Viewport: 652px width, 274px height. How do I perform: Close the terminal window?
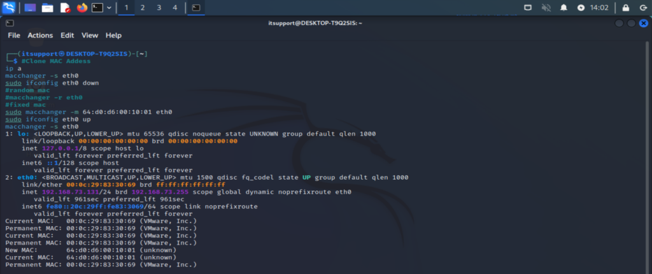[643, 24]
